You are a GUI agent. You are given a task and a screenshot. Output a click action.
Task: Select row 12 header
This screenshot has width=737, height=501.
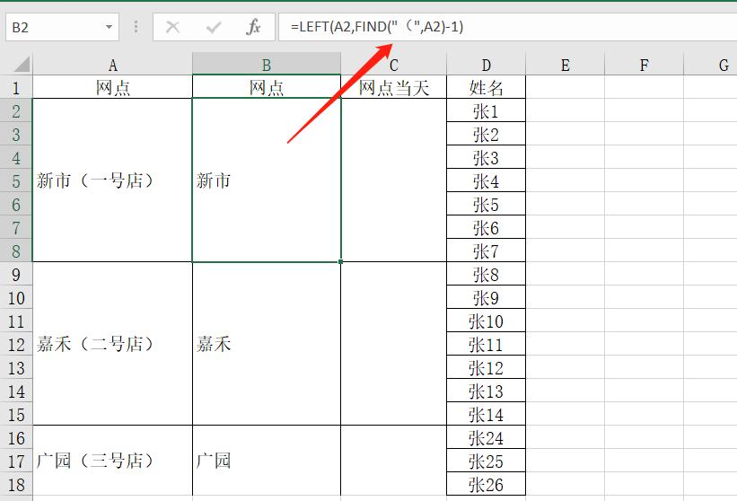pyautogui.click(x=16, y=344)
